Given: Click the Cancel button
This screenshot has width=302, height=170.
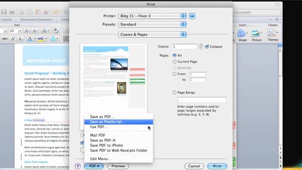Looking at the screenshot, I should pos(194,166).
